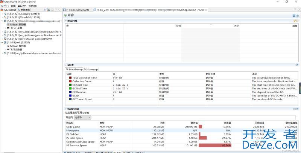
Task: Click the garbage collection trash icon
Action: coord(294,15)
